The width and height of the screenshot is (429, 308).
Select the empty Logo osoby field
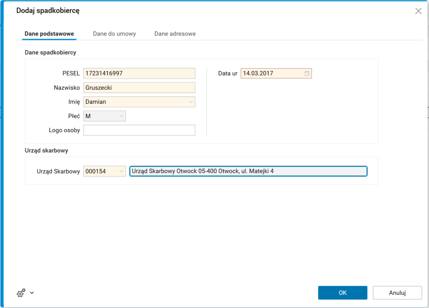click(x=139, y=130)
